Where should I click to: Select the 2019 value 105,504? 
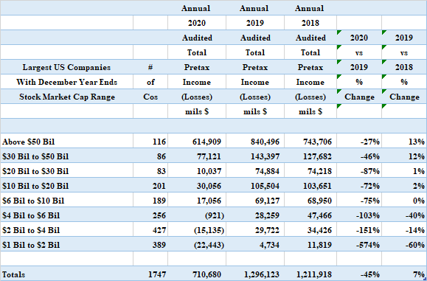(x=265, y=186)
